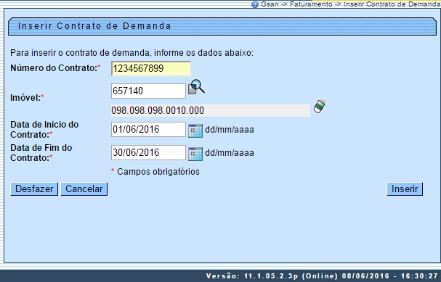Click the Imóvel code field 657140
The height and width of the screenshot is (282, 441).
pos(148,91)
